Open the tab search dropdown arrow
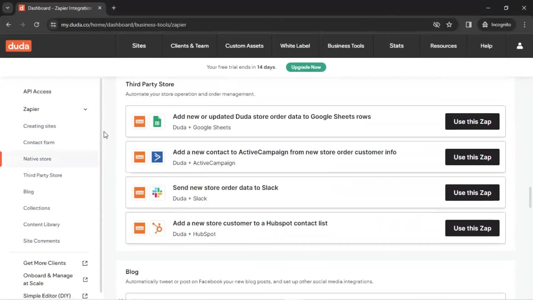533x300 pixels. [8, 8]
